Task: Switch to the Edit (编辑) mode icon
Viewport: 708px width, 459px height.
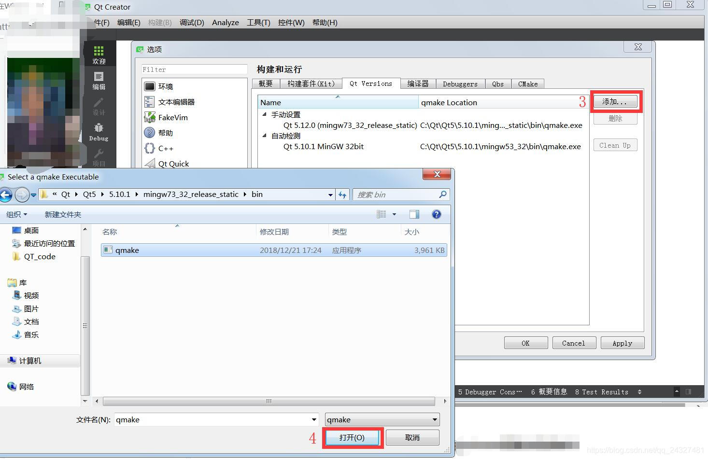Action: coord(99,81)
